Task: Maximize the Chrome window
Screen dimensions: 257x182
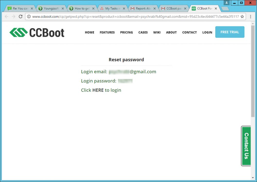Action: 241,3
